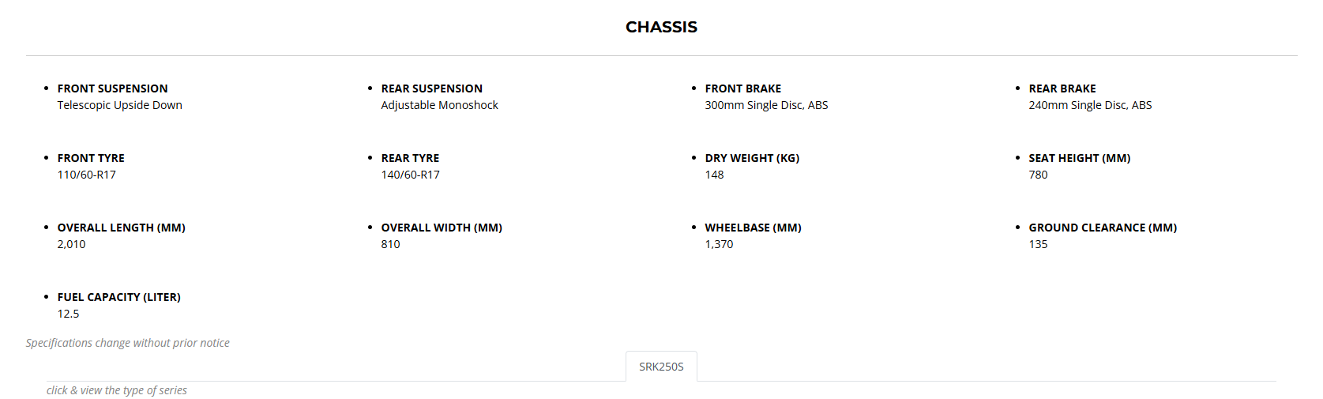Click the Front Suspension spec label
1323x399 pixels.
pos(112,88)
